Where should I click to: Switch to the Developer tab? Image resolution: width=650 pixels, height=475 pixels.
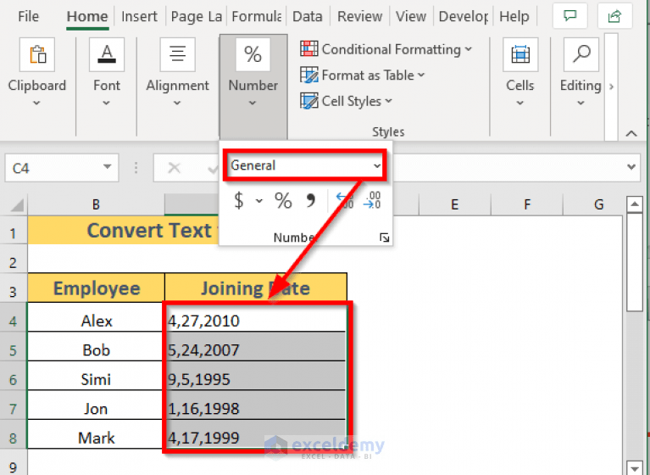(464, 17)
